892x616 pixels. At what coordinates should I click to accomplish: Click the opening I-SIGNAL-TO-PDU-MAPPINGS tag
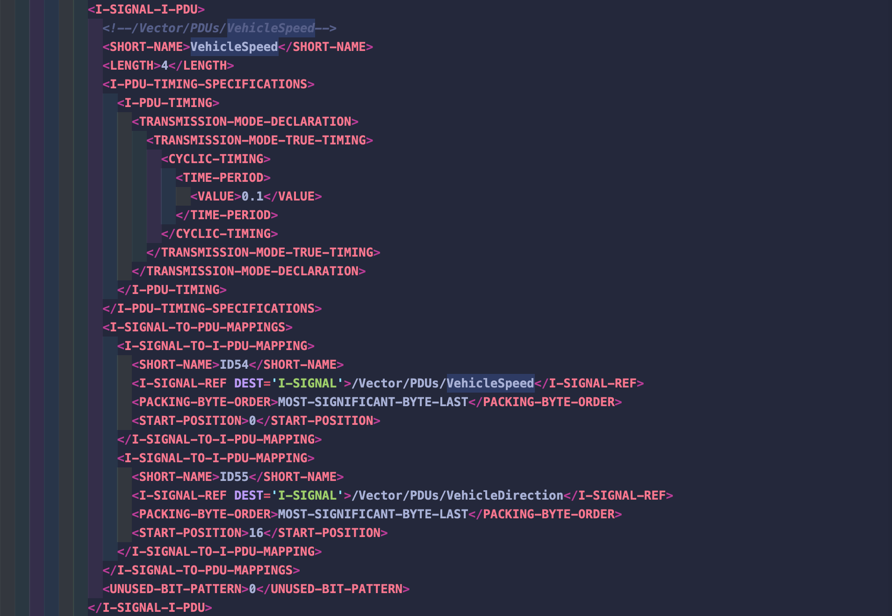(198, 327)
